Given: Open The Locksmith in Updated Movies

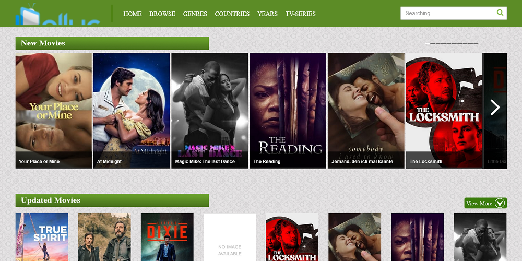Looking at the screenshot, I should [292, 237].
